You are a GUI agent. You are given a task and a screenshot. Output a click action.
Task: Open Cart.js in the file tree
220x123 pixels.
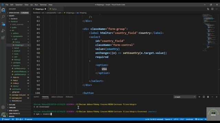coord(18,42)
